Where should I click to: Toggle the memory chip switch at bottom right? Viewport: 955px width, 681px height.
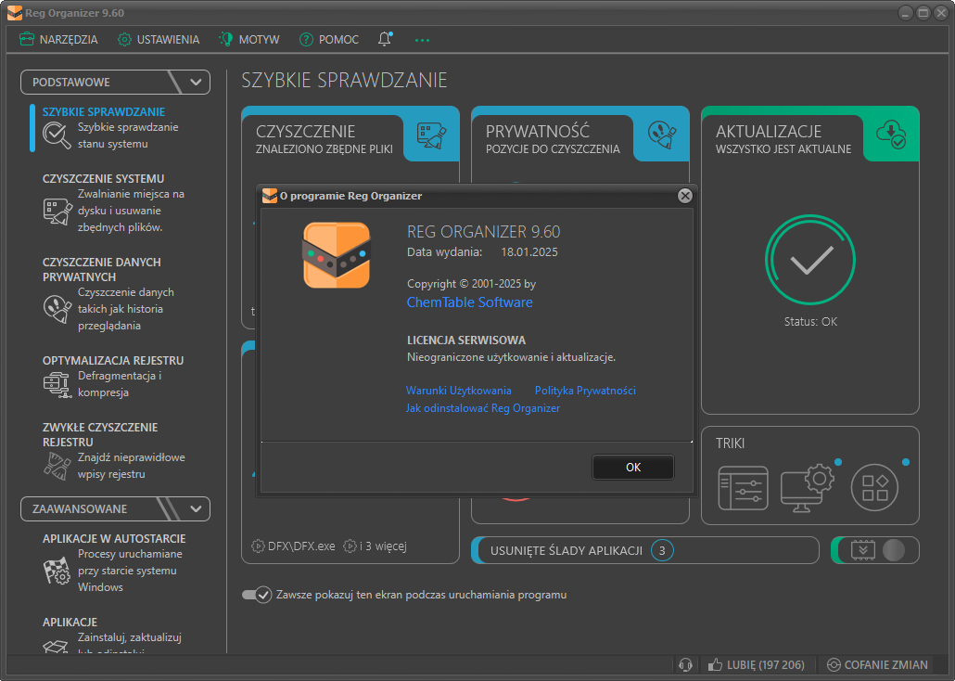[875, 550]
